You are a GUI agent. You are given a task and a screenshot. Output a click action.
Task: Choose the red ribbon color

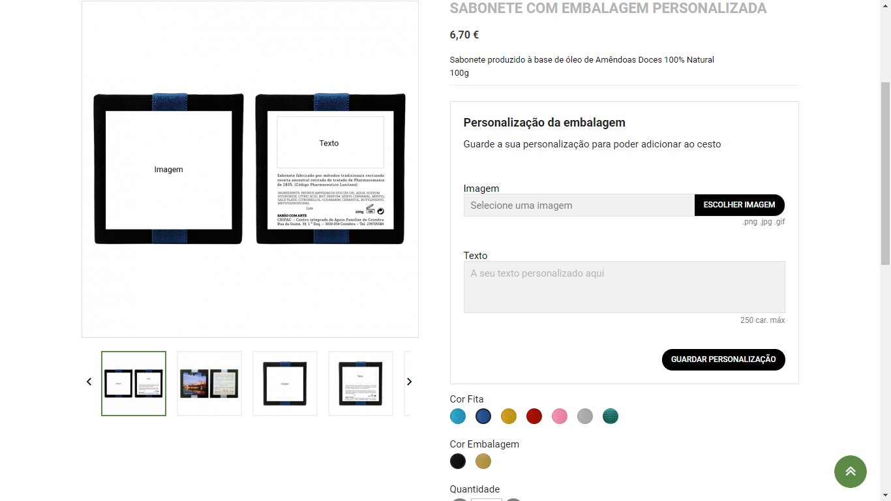[534, 416]
